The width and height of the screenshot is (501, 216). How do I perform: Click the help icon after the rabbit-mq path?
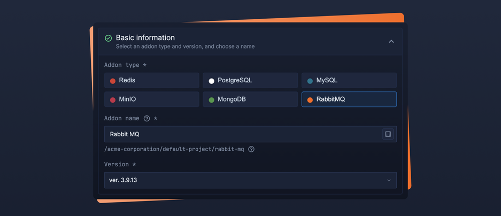(251, 149)
